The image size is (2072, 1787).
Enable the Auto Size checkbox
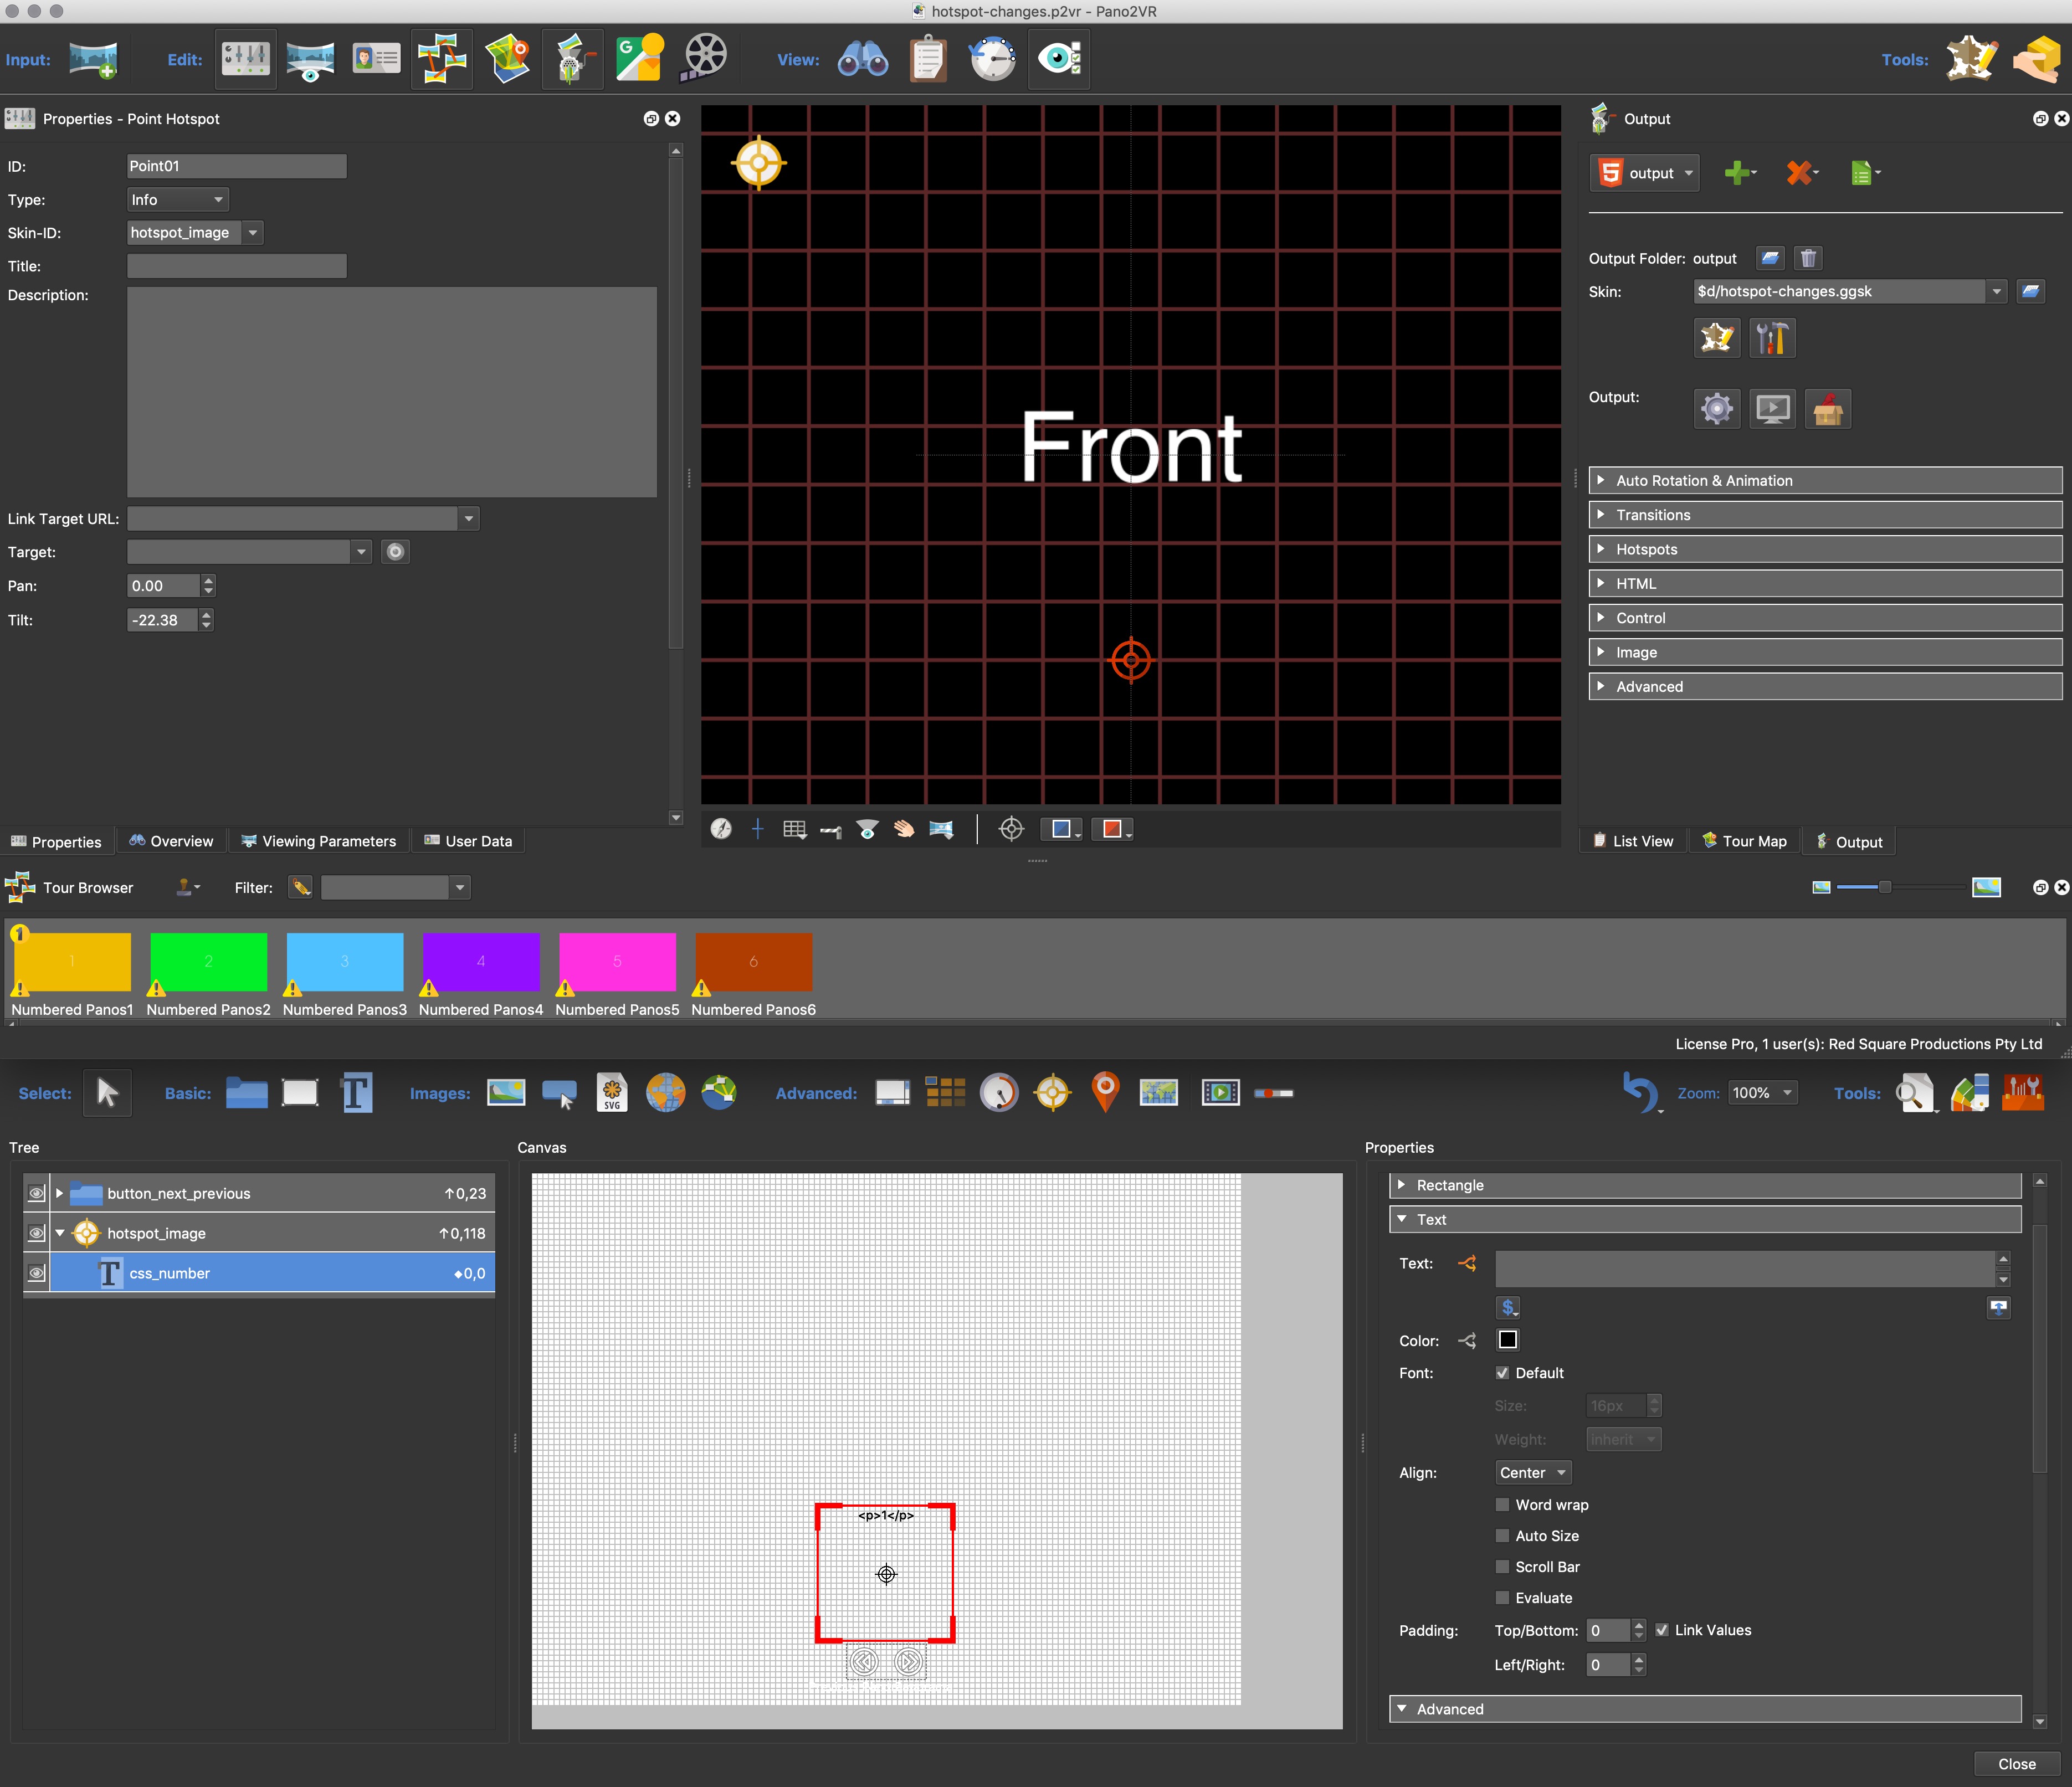[1502, 1536]
